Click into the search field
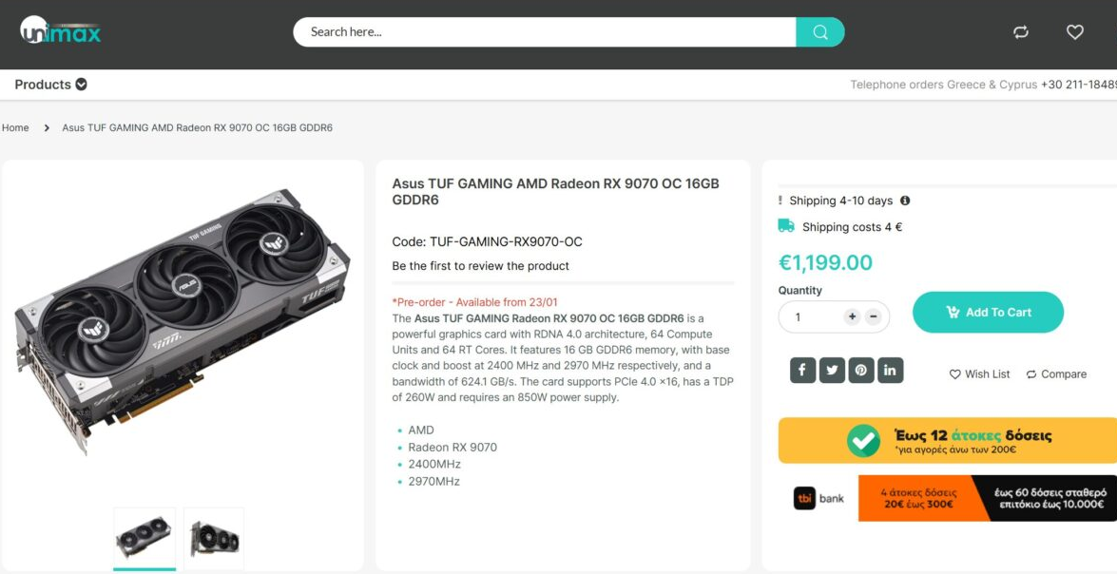Screen dimensions: 1117x574 pos(544,32)
